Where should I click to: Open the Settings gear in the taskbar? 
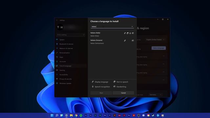pos(66,115)
